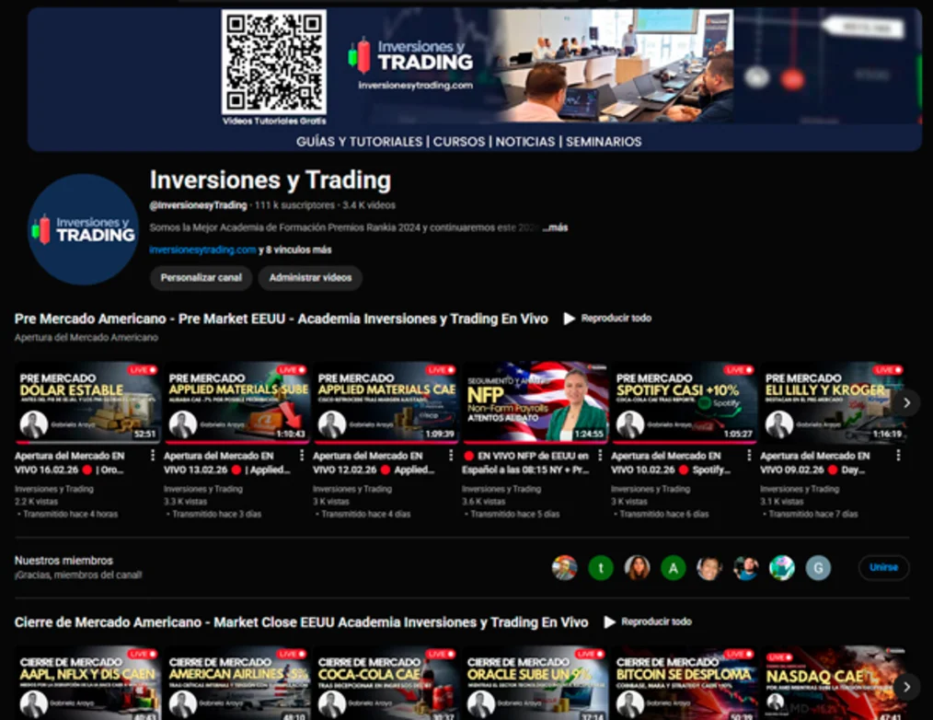Click Reproducir todo for Pre Mercado Americano
The width and height of the screenshot is (933, 720).
(616, 319)
